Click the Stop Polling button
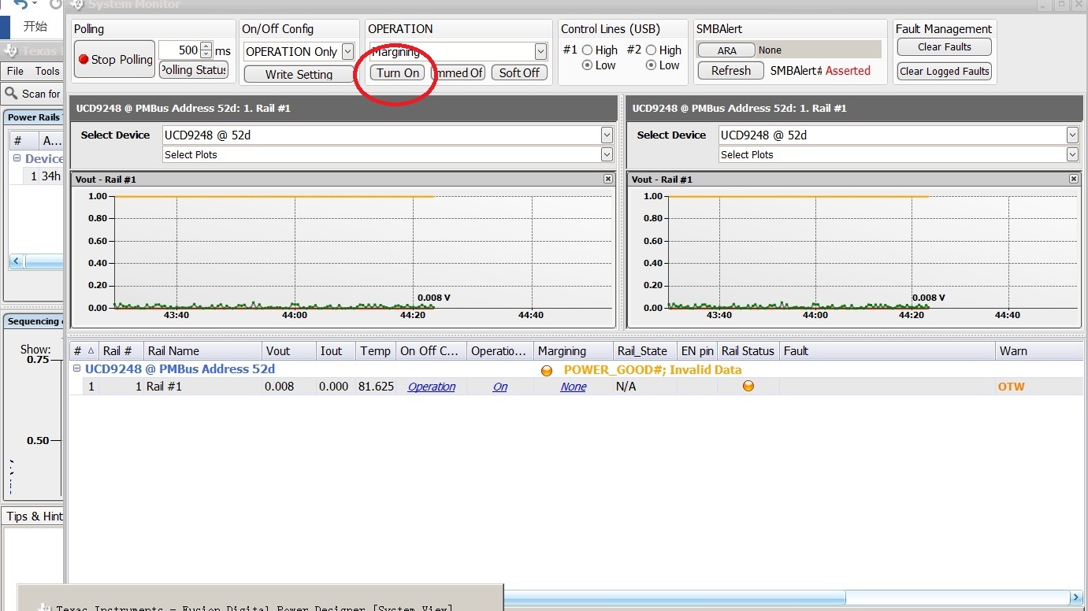 (x=114, y=59)
